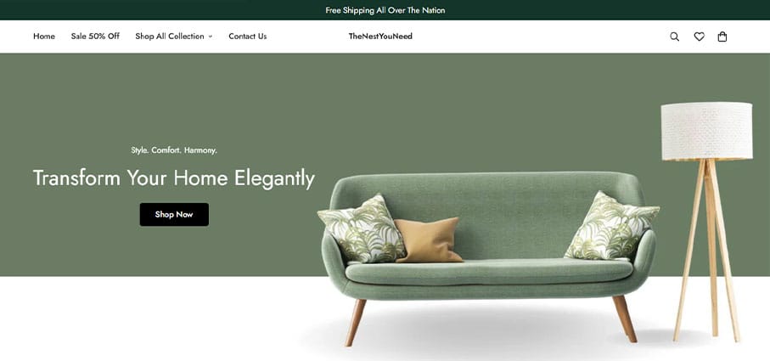Click the white lampshade
770x361 pixels.
pos(706,131)
